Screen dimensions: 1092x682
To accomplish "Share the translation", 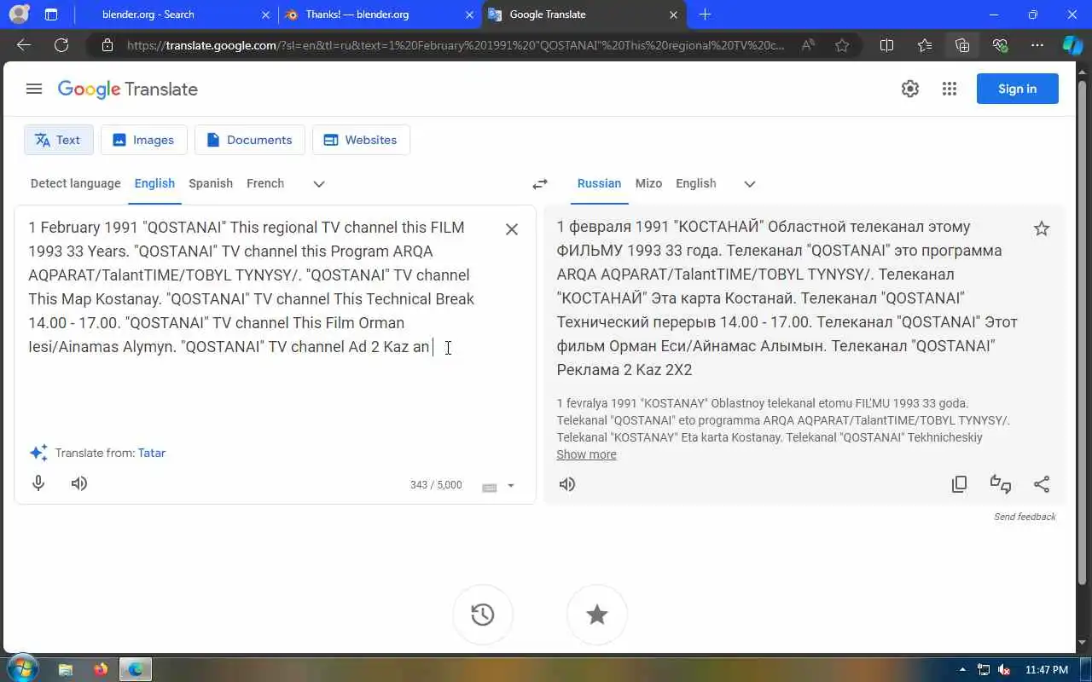I will 1042,484.
